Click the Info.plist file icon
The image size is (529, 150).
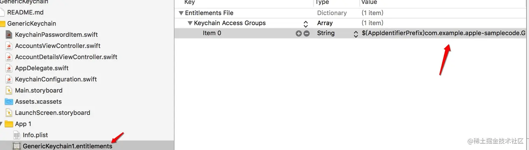[17, 135]
